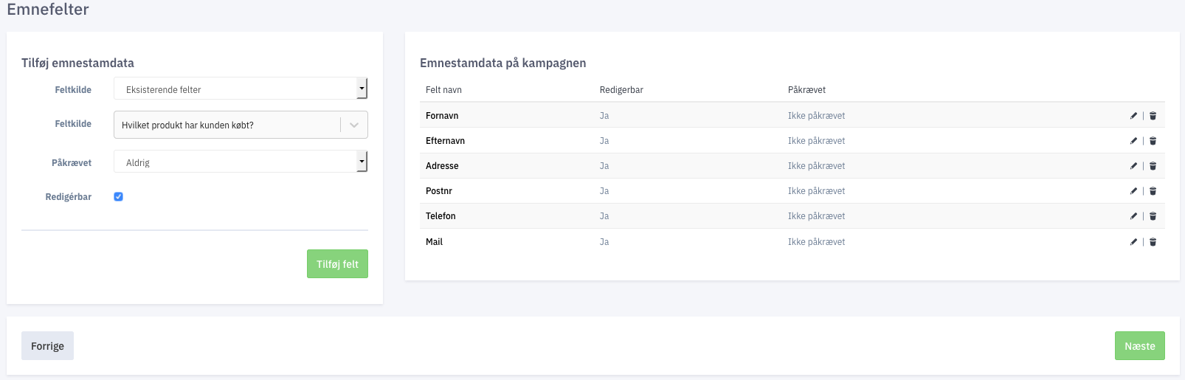
Task: Click the Felt navn column header
Action: click(443, 90)
